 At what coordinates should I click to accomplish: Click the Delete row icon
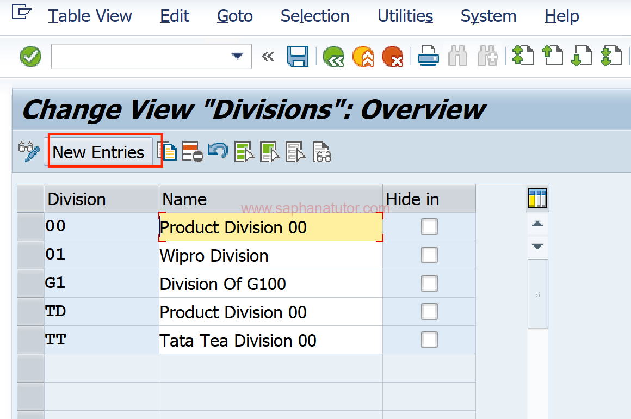click(193, 151)
